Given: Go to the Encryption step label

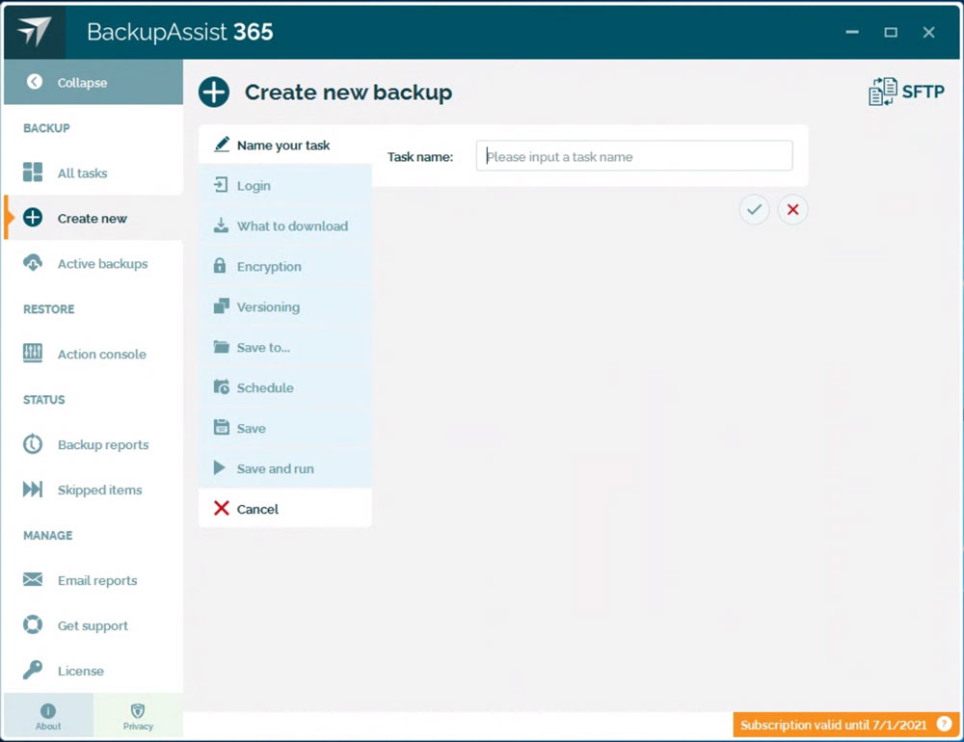Looking at the screenshot, I should click(x=269, y=267).
